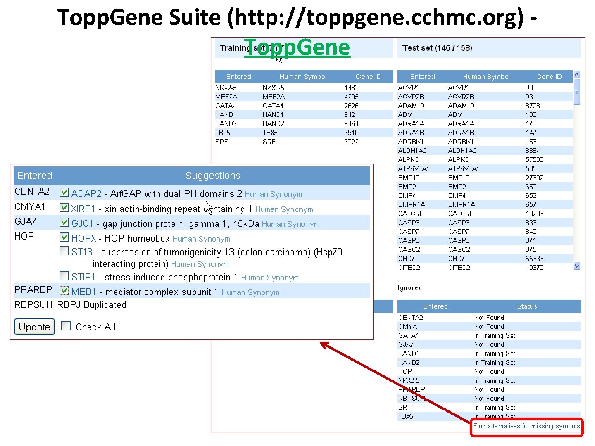Uncheck the MED1 mediator complex suggestion
595x446 pixels.
(64, 291)
